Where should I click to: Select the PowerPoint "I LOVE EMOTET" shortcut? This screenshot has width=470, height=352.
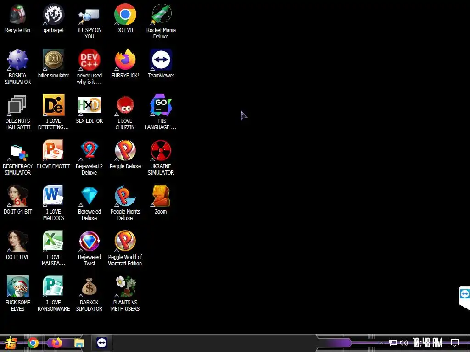pos(53,150)
